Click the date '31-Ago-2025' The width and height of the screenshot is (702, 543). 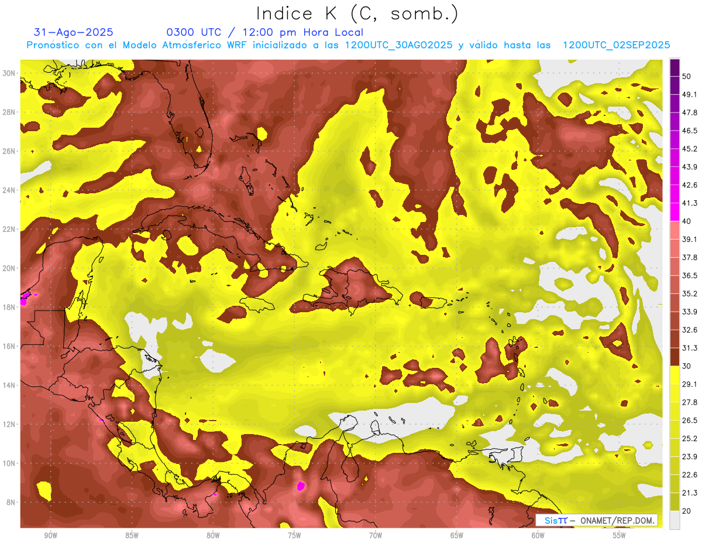(74, 32)
